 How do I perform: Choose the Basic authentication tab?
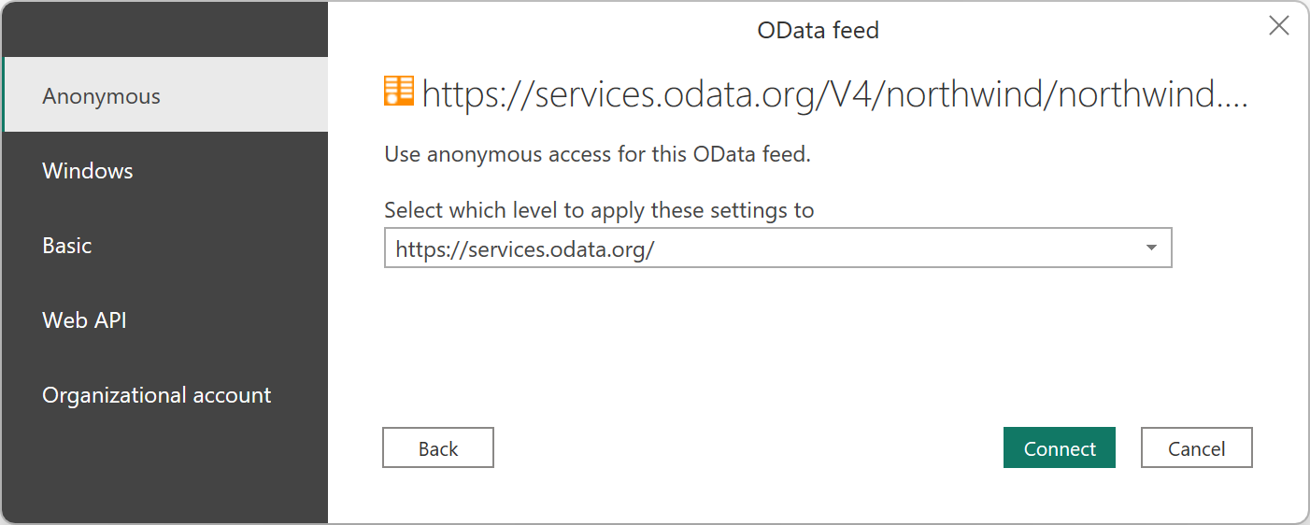point(67,246)
